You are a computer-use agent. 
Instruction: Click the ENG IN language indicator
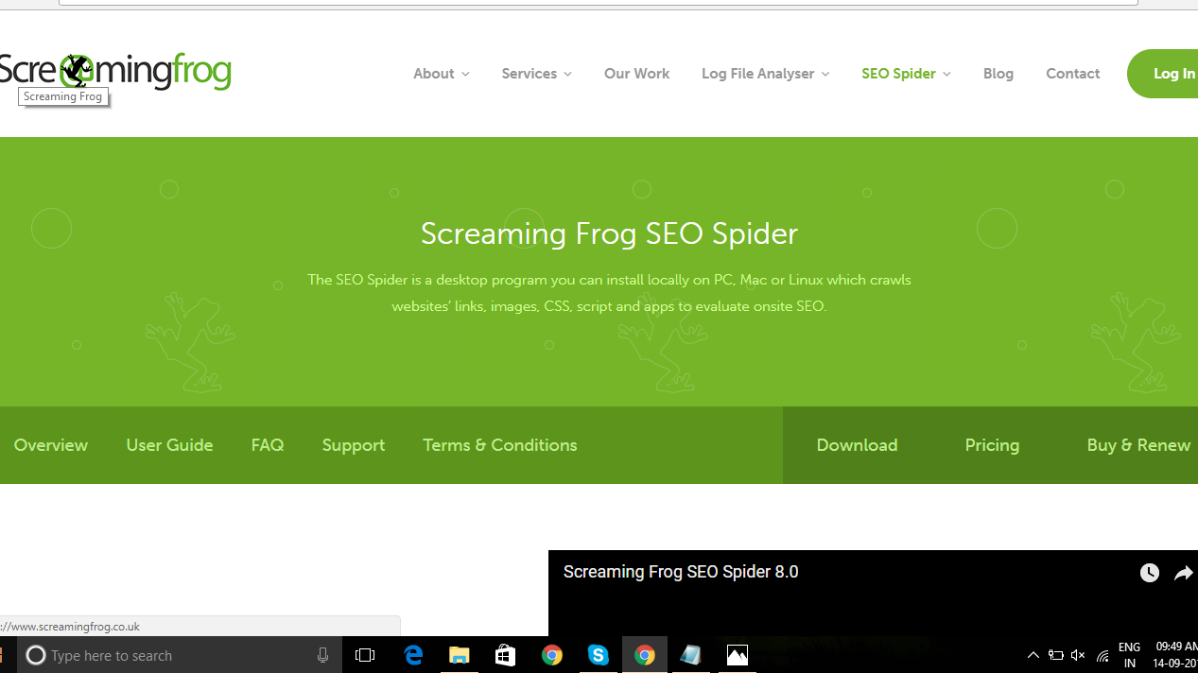click(x=1129, y=655)
